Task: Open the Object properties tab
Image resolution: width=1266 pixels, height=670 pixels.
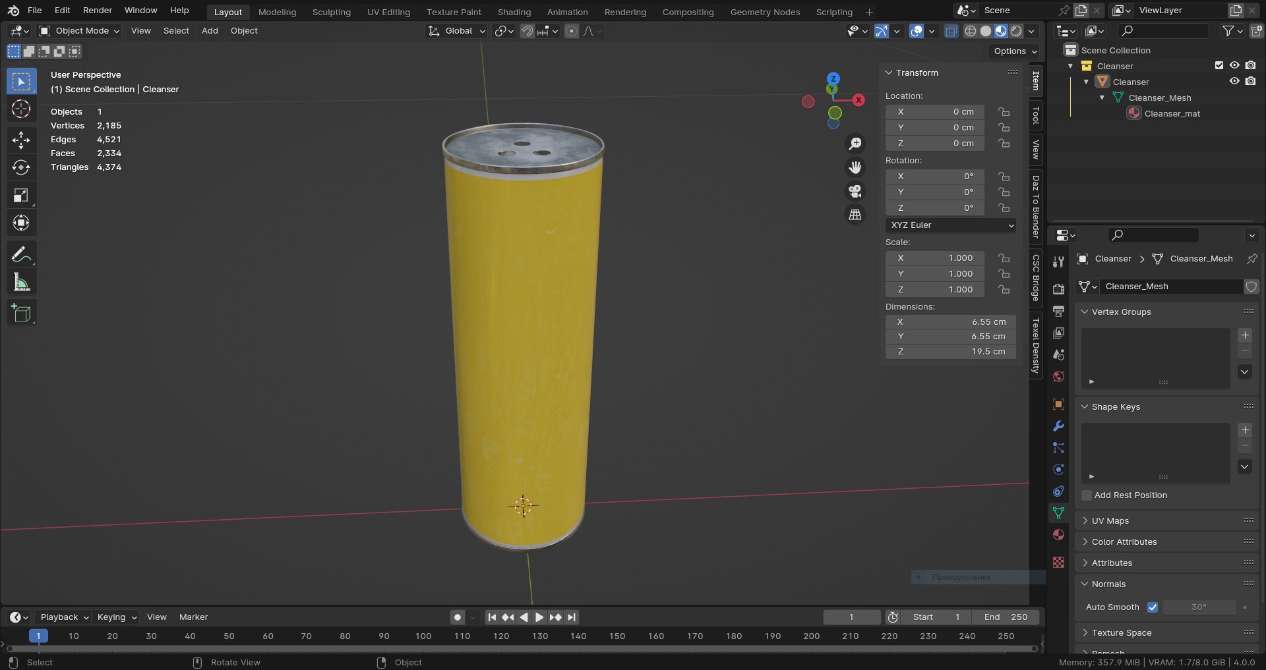Action: coord(1059,405)
